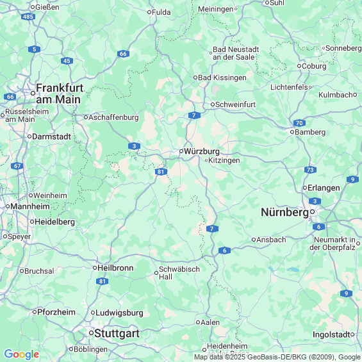Click the A5 highway shield icon
This screenshot has height=362, width=362.
pyautogui.click(x=35, y=49)
